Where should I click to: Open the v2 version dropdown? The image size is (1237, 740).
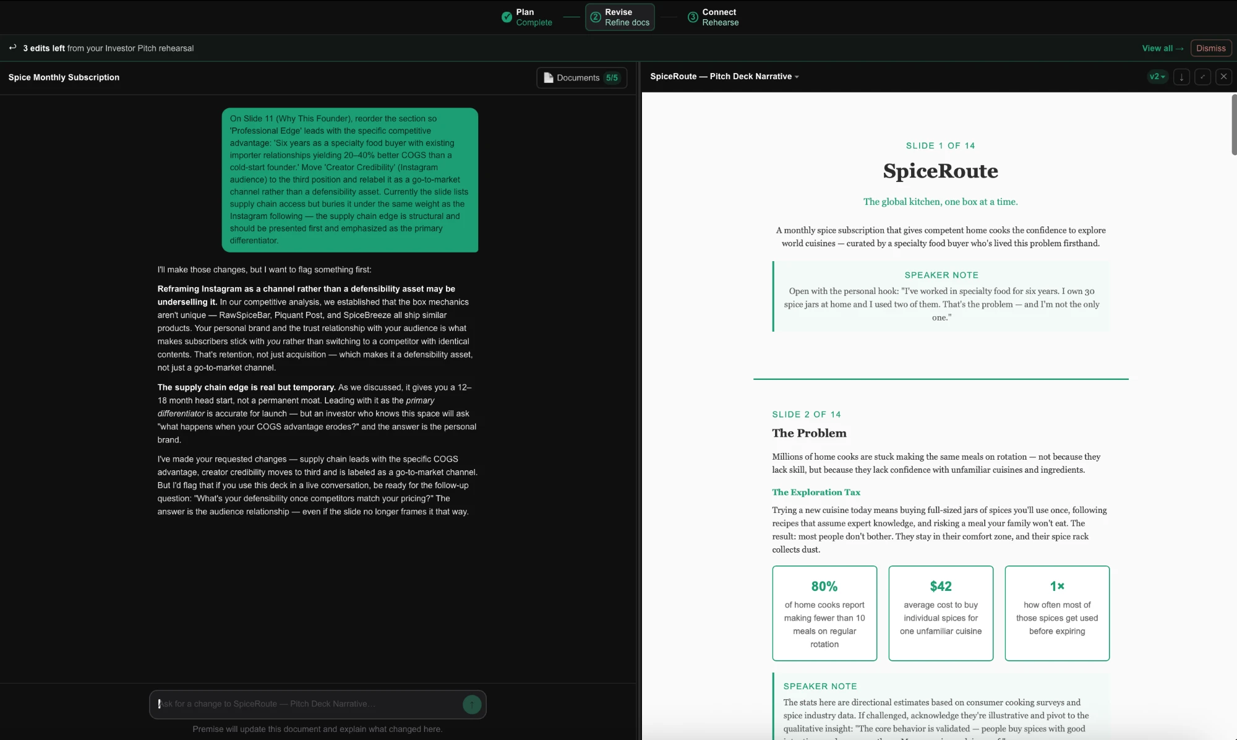pos(1157,77)
